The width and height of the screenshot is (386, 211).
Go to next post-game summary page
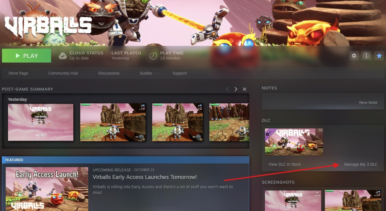pyautogui.click(x=236, y=89)
